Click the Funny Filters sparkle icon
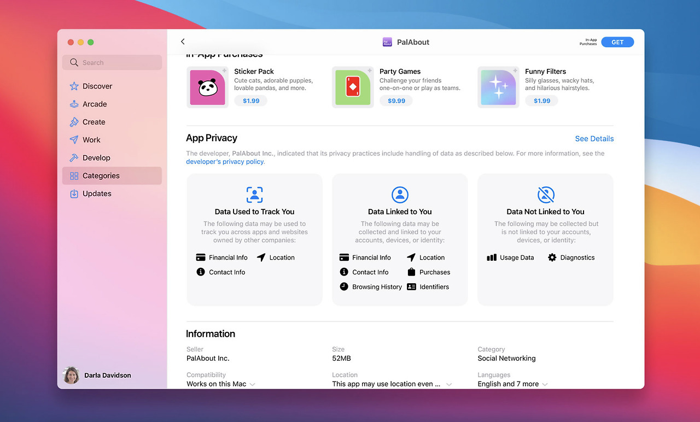The image size is (700, 422). pyautogui.click(x=498, y=87)
